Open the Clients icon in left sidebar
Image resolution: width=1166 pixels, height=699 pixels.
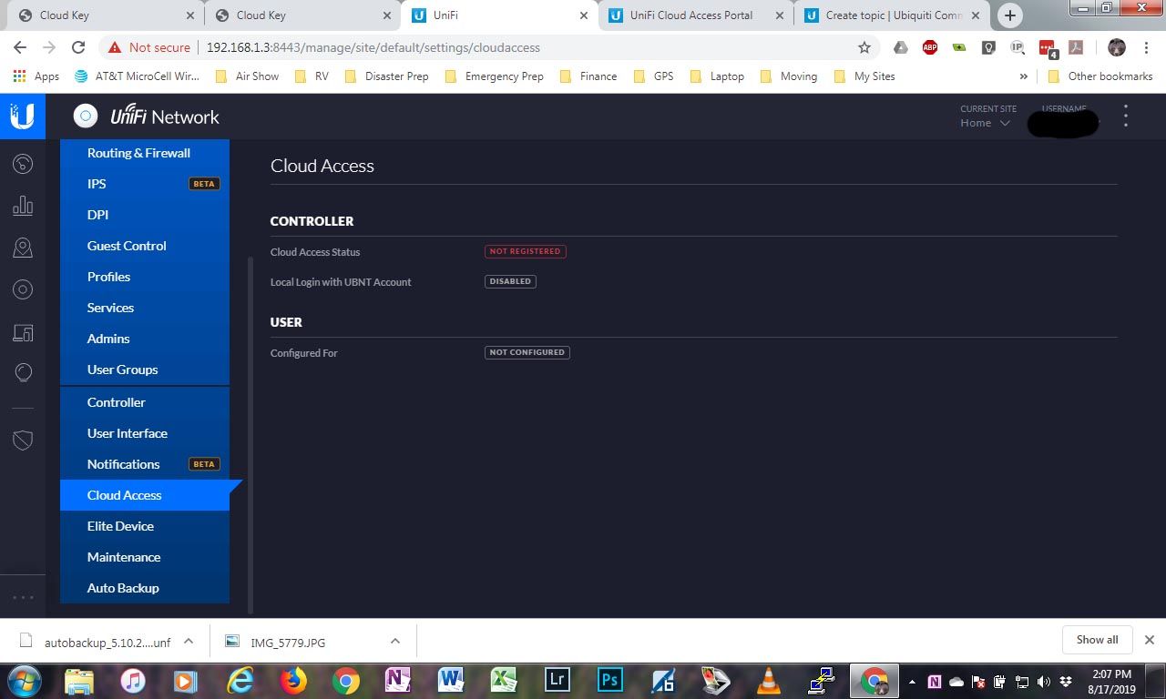[x=23, y=332]
